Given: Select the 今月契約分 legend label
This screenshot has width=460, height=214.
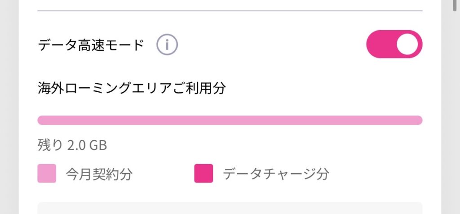Looking at the screenshot, I should coord(99,174).
